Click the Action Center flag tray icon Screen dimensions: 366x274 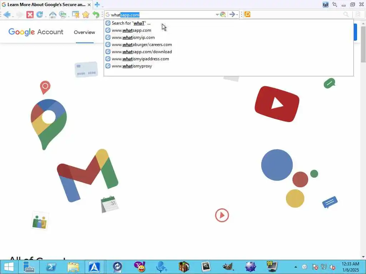315,267
